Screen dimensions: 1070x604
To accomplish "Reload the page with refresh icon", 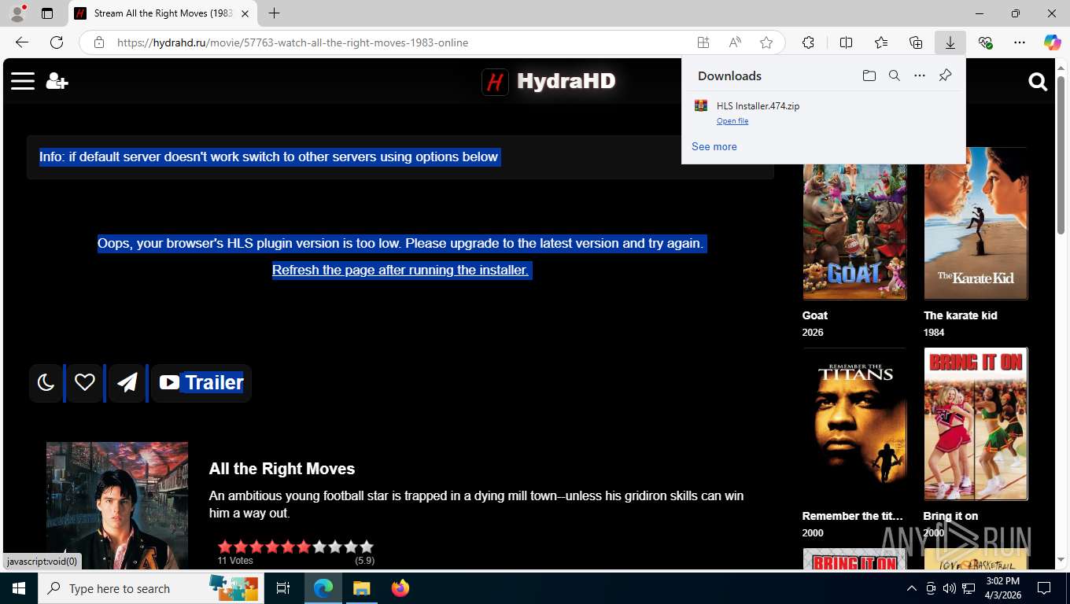I will (57, 42).
